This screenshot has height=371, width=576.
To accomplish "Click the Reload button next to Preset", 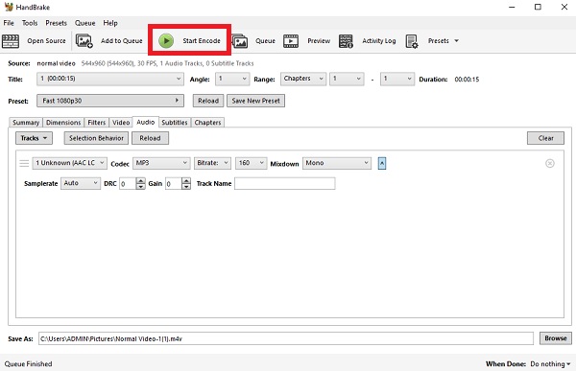I will click(208, 101).
